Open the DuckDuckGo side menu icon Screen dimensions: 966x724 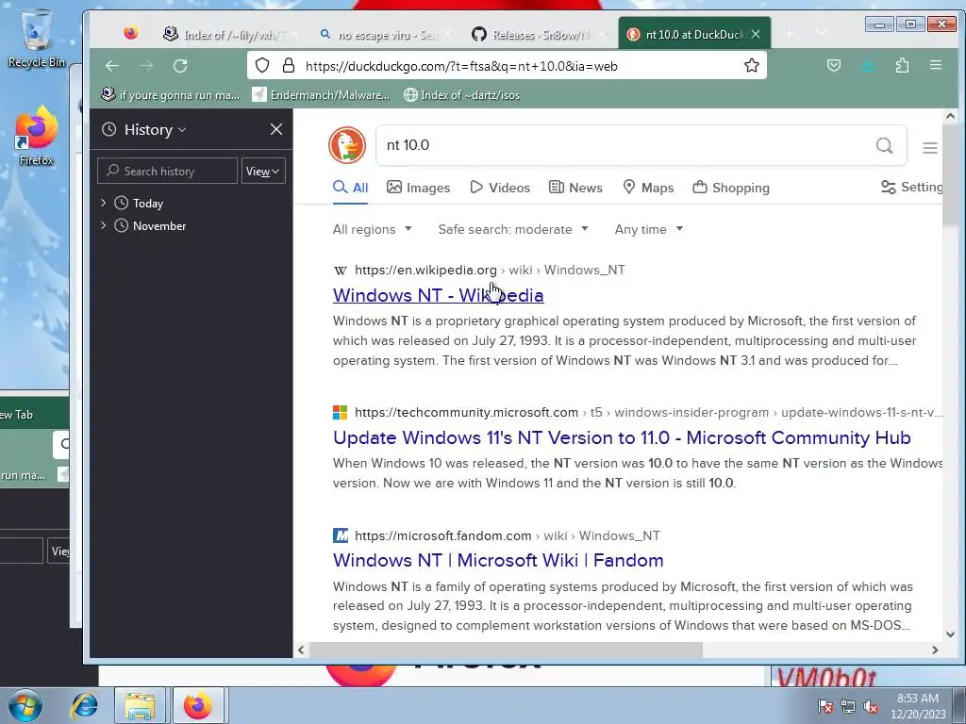coord(929,148)
